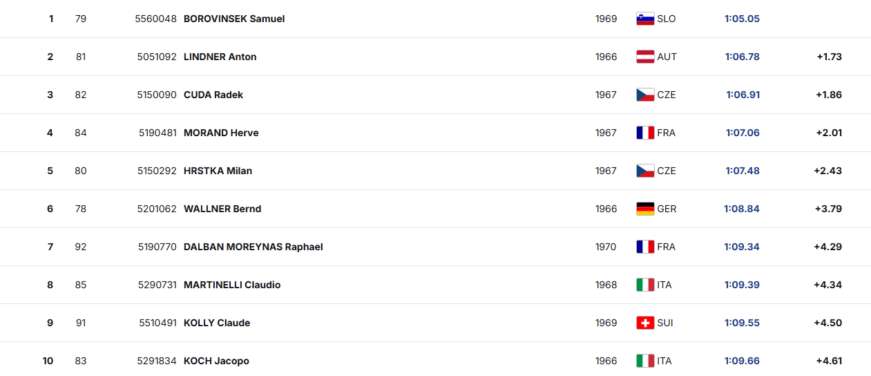Image resolution: width=871 pixels, height=376 pixels.
Task: Click the France flag in Morand Herve's row
Action: point(644,133)
